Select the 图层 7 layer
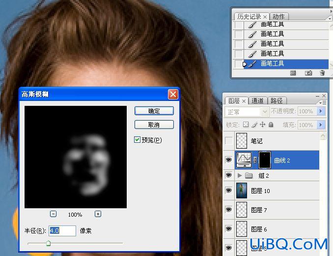 (x=277, y=210)
